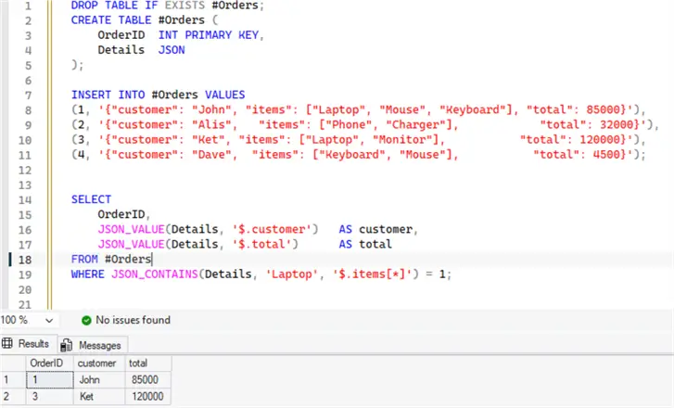Click line number 21 in the gutter
Image resolution: width=674 pixels, height=408 pixels.
pyautogui.click(x=25, y=304)
